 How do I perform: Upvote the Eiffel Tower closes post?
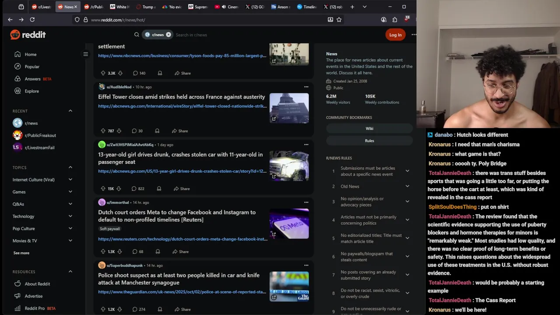[103, 131]
